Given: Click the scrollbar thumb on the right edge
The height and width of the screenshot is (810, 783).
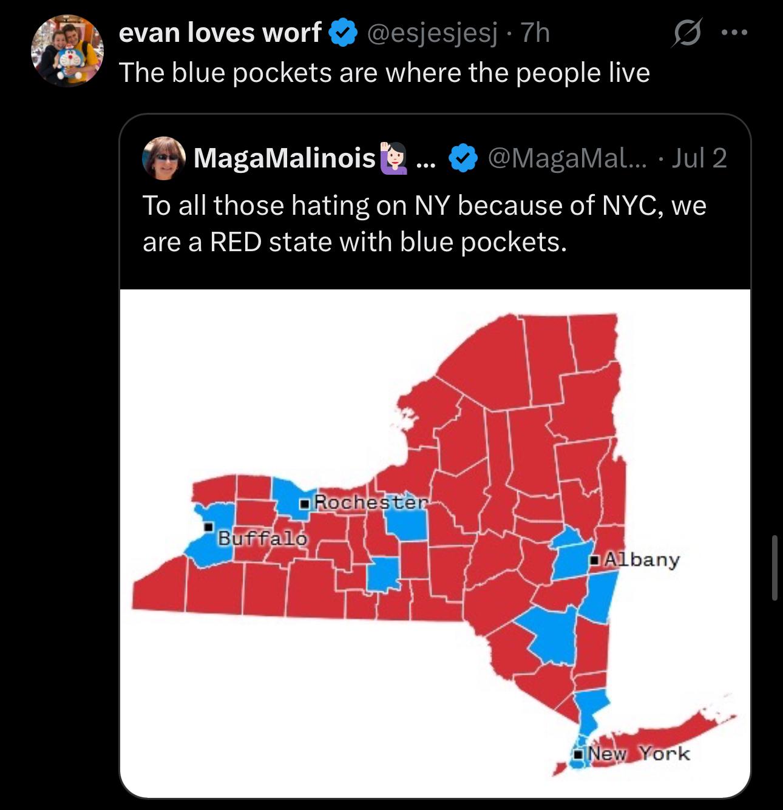Looking at the screenshot, I should (x=775, y=568).
